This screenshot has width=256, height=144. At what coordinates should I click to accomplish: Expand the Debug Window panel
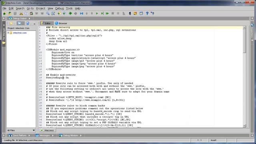[81, 136]
